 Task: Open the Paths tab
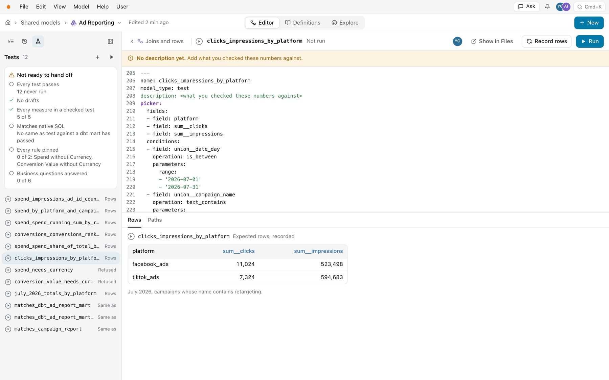coord(155,220)
